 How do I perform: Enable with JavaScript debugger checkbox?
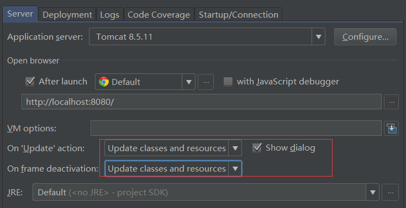coord(228,82)
